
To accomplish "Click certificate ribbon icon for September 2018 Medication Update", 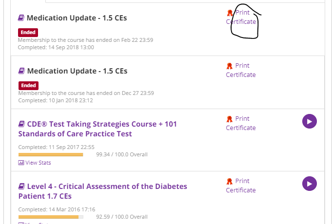I will pyautogui.click(x=230, y=13).
